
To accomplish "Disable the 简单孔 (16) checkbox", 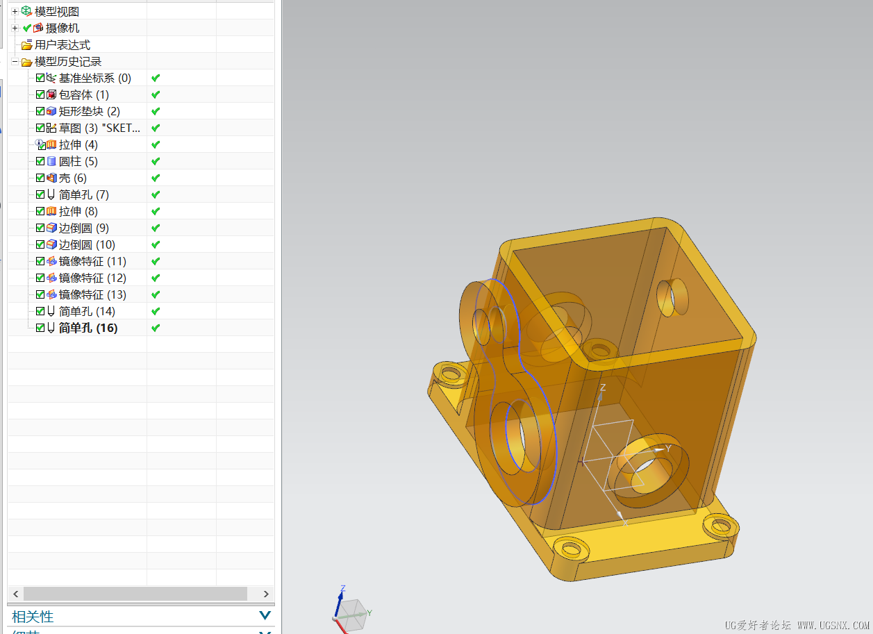I will click(40, 328).
